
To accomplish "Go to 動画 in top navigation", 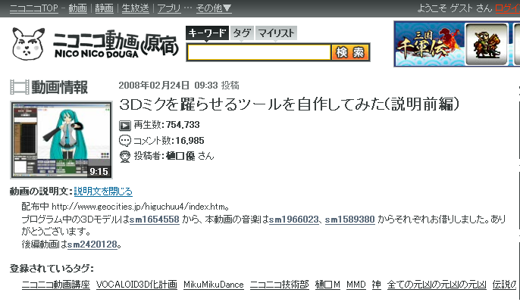I will (77, 8).
